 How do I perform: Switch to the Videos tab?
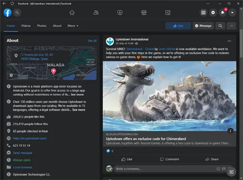(x=26, y=26)
